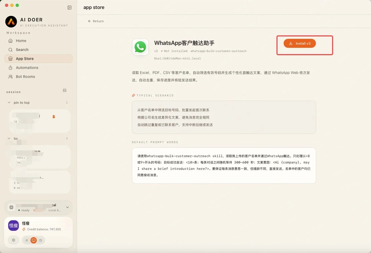This screenshot has width=371, height=253.
Task: Go to Automations
Action: pos(38,68)
